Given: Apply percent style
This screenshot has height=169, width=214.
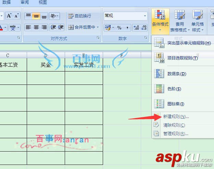Looking at the screenshot, I should [119, 28].
